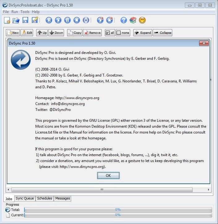Click the DirSync Pro logo in About dialog
Viewport: 218px width, 224px height.
[x=21, y=60]
